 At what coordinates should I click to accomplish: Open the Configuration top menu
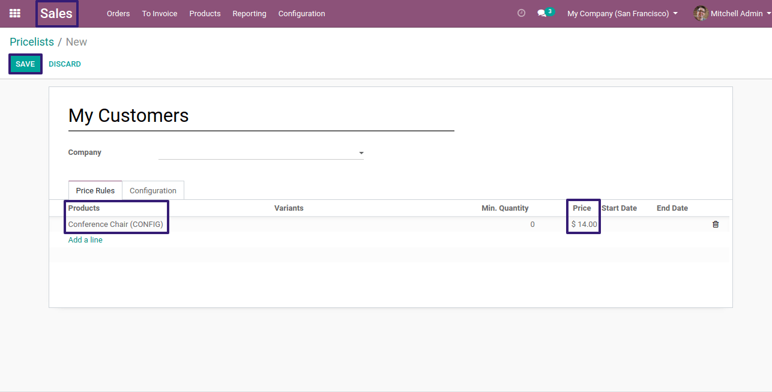[x=301, y=13]
